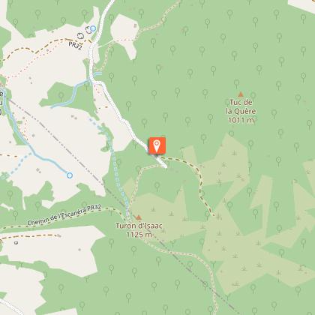Click the open-arc turning icon beside the top spring
Viewport: 315px width, 315px height.
coord(88,30)
